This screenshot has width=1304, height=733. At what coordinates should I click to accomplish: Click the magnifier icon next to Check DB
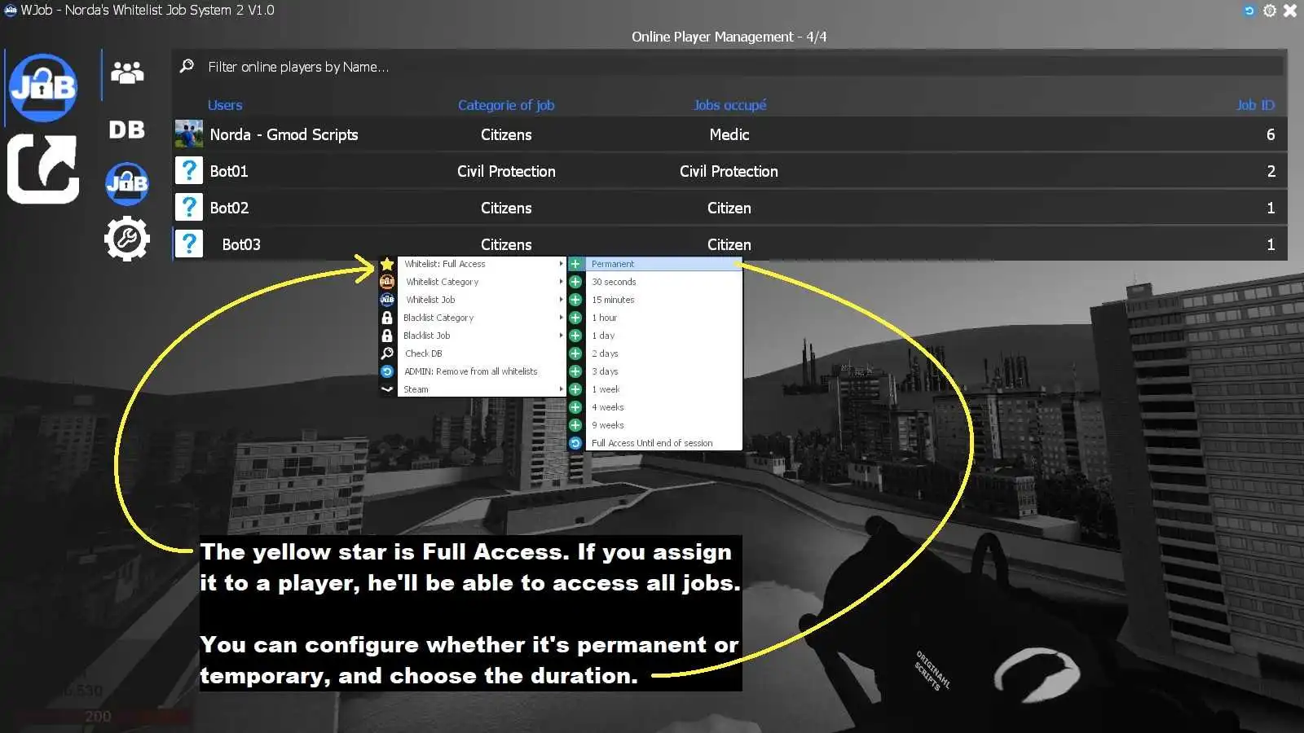tap(387, 353)
